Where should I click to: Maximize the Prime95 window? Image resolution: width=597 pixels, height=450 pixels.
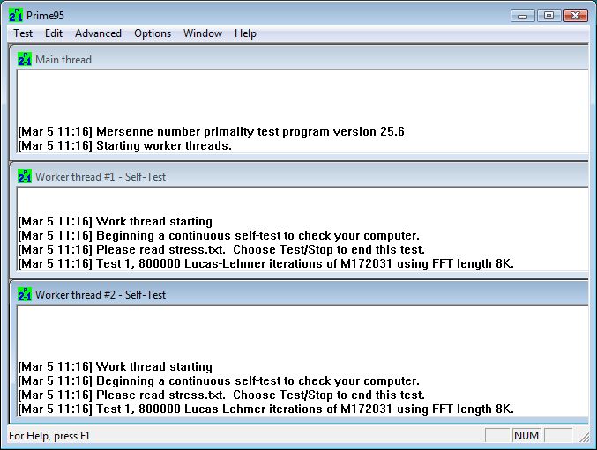pos(548,16)
